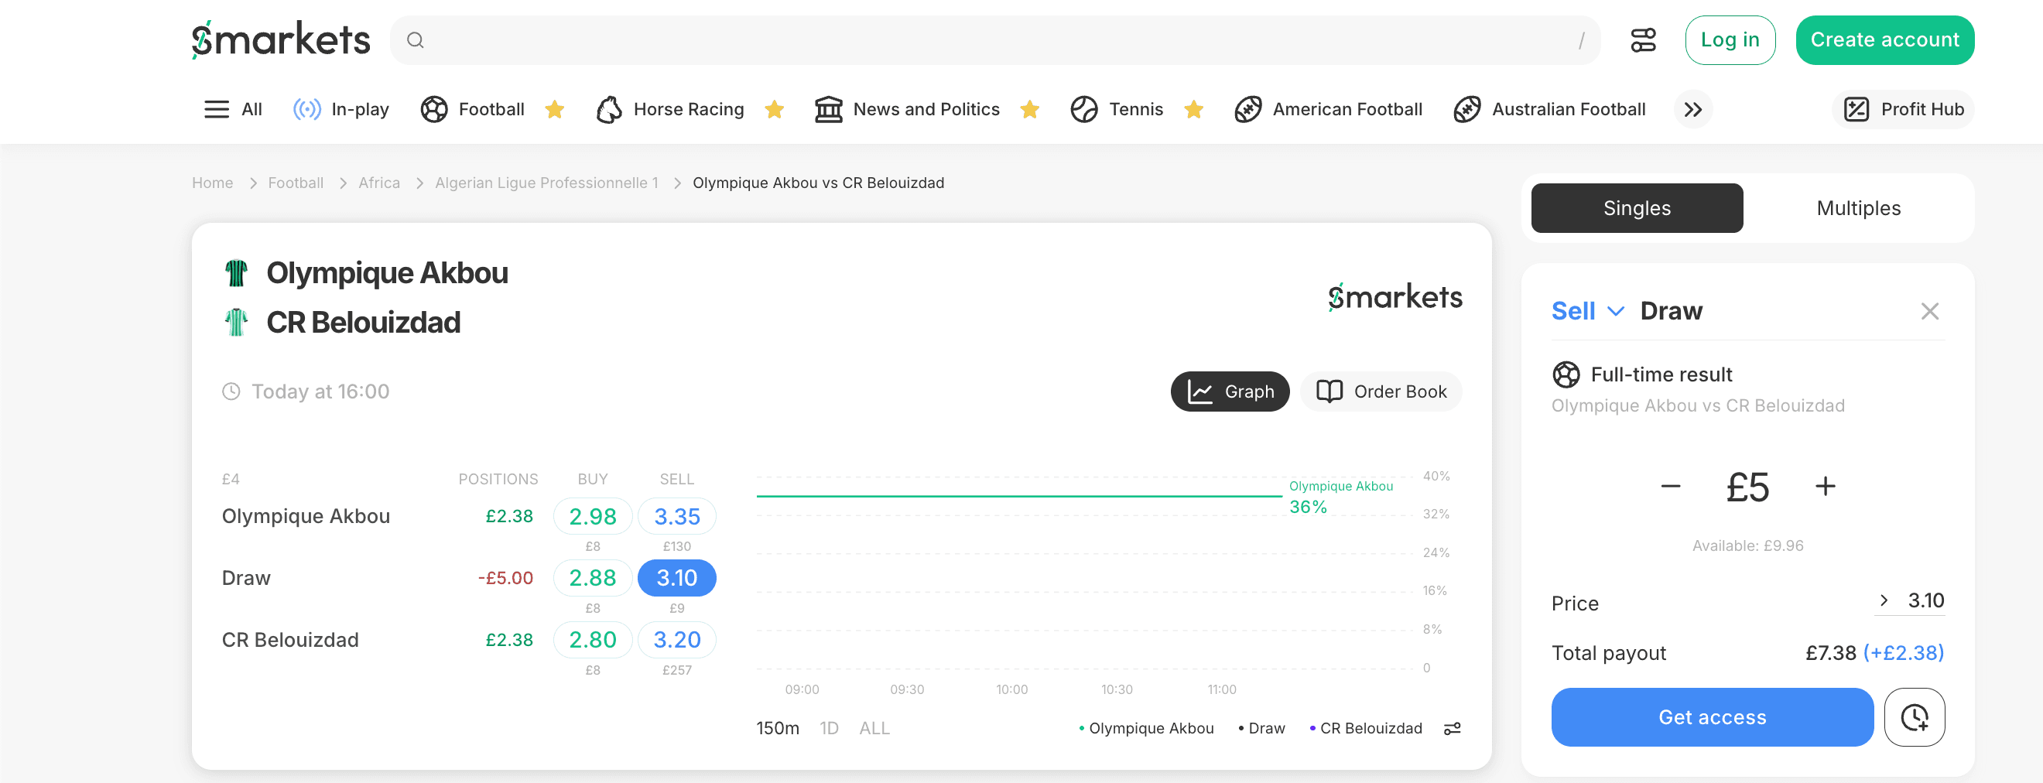Select the Singles tab
Image resolution: width=2043 pixels, height=783 pixels.
pos(1636,209)
